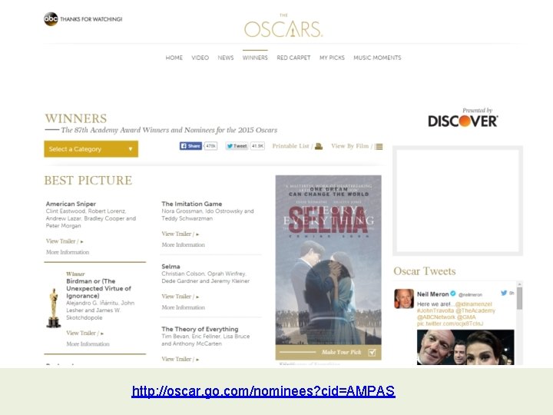The width and height of the screenshot is (553, 415).
Task: Open the oscar.go.com nominees URL link
Action: tap(263, 391)
